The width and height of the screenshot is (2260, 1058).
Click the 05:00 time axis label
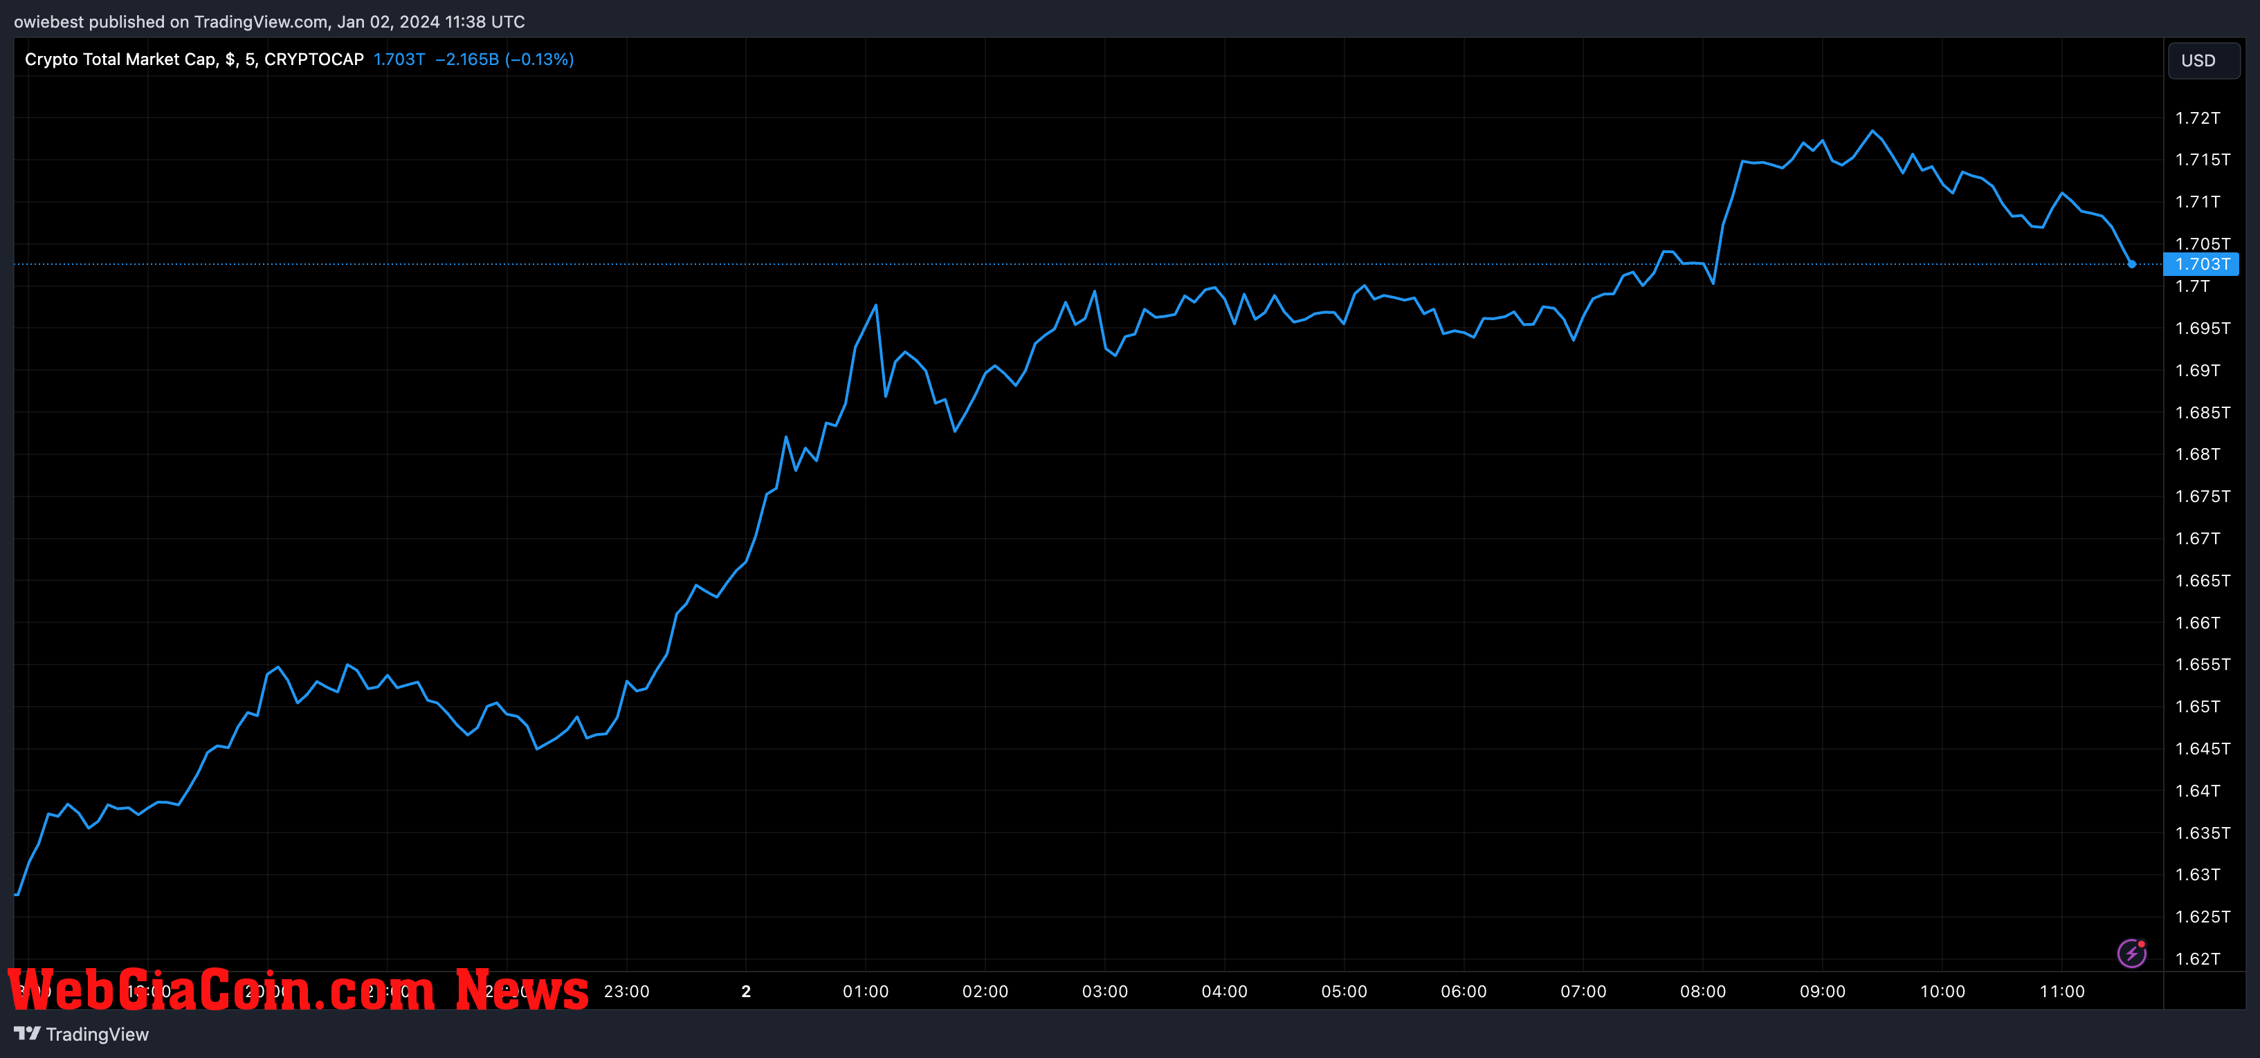[x=1344, y=992]
